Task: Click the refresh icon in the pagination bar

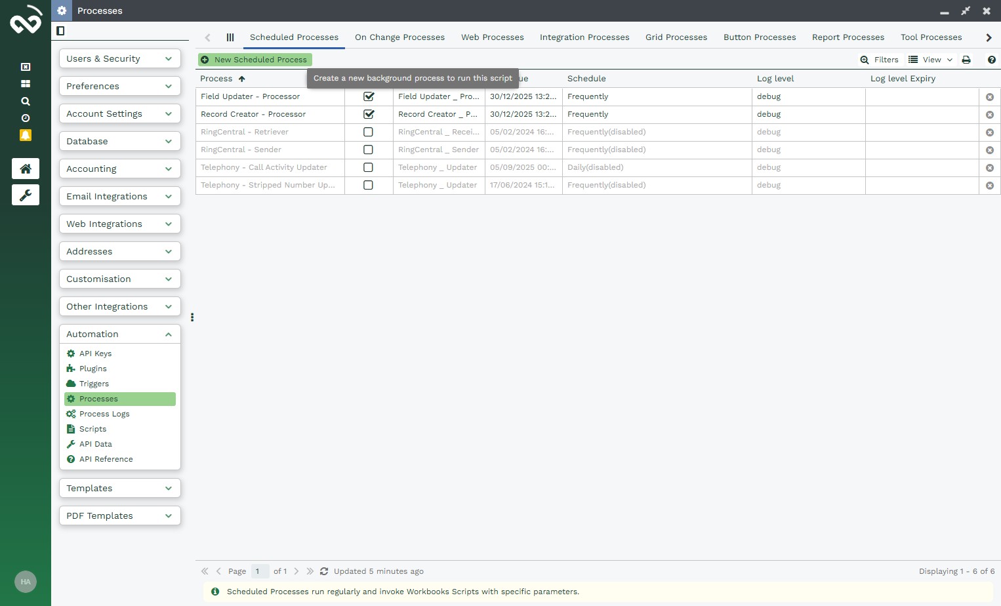Action: pyautogui.click(x=324, y=571)
